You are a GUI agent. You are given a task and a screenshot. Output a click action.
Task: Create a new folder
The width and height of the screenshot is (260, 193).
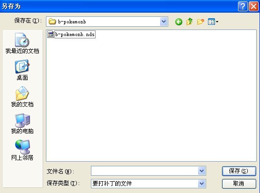(x=201, y=22)
